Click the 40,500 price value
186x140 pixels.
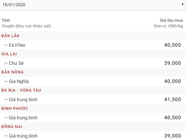[x=172, y=118]
